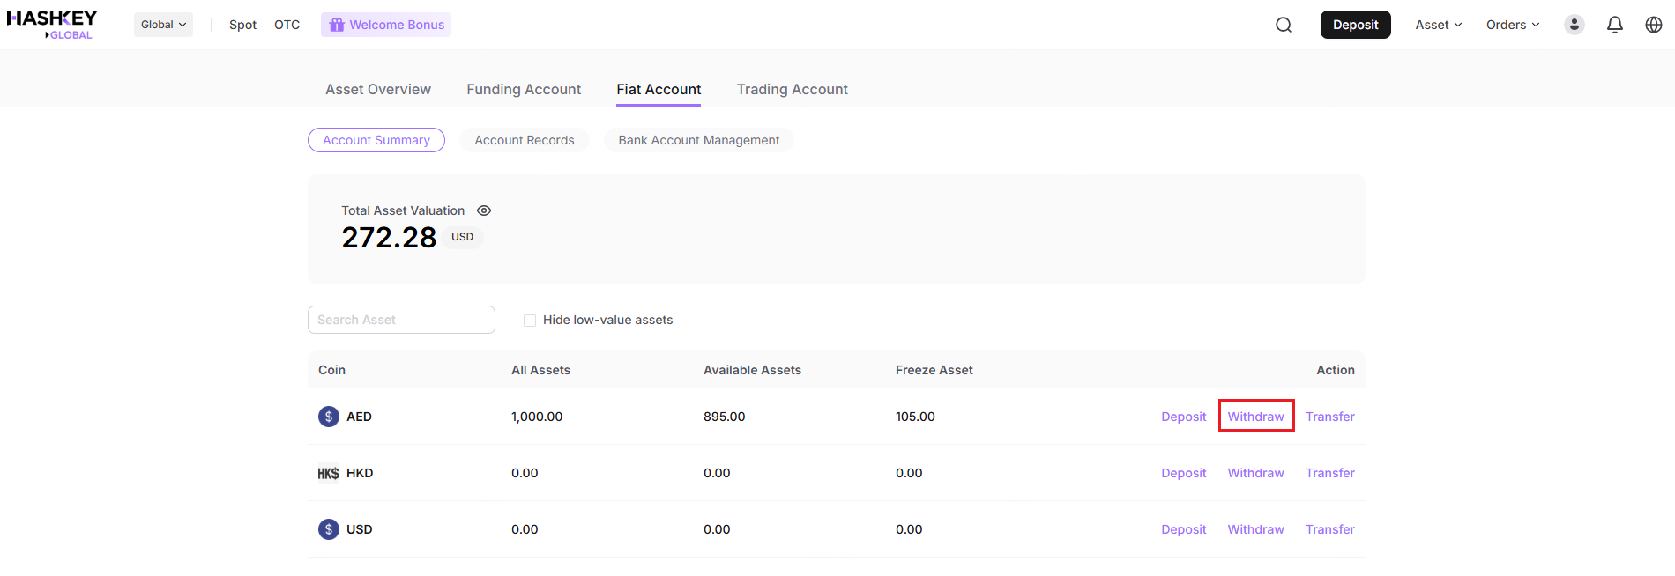Image resolution: width=1675 pixels, height=576 pixels.
Task: Open notifications bell icon
Action: (x=1615, y=25)
